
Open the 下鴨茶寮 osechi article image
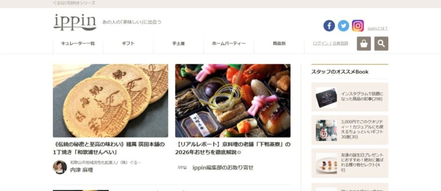click(x=233, y=101)
